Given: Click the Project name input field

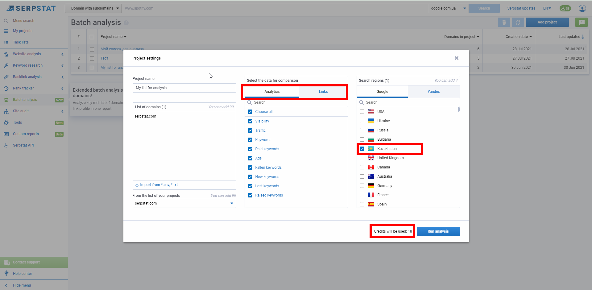Looking at the screenshot, I should (184, 88).
